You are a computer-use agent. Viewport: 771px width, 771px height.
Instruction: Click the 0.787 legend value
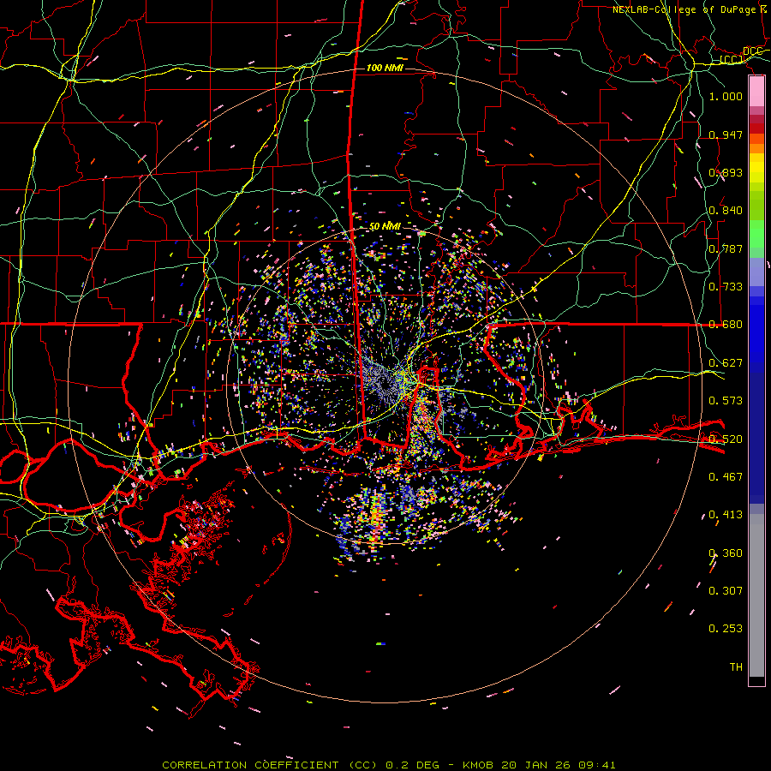point(726,248)
